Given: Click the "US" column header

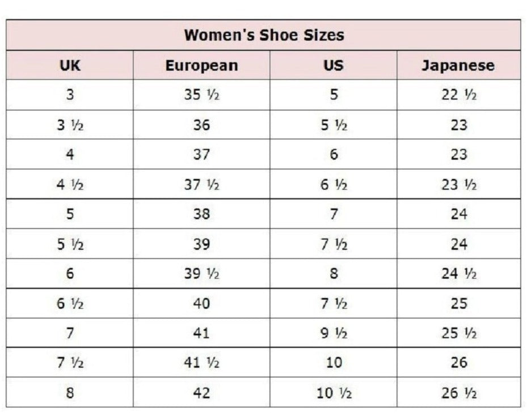Looking at the screenshot, I should pyautogui.click(x=333, y=65).
